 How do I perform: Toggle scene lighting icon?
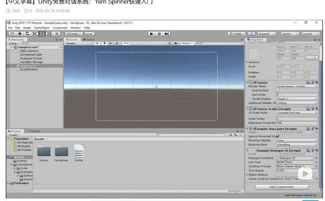tap(104, 43)
